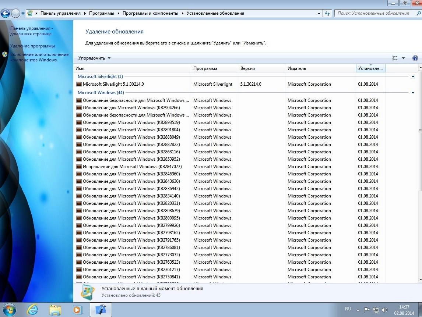Click the volume speaker tray icon
This screenshot has width=422, height=317.
tap(385, 310)
